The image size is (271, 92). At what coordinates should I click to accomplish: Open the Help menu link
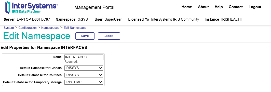(219, 7)
